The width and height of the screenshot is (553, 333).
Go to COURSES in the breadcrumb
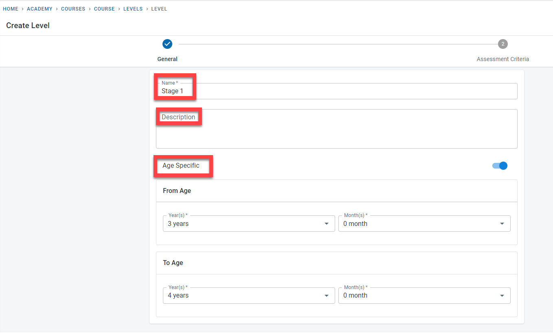(x=73, y=9)
